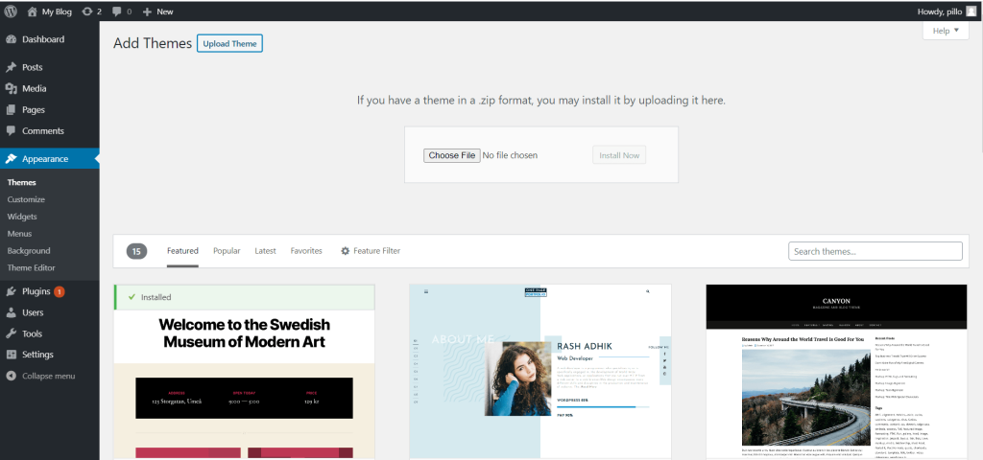Viewport: 983px width, 460px height.
Task: Open the updates icon showing 2
Action: [87, 11]
